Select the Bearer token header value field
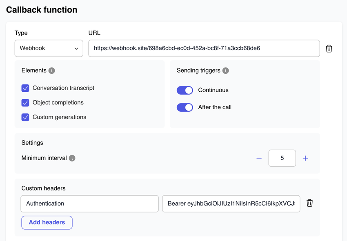This screenshot has width=347, height=241. tap(231, 204)
